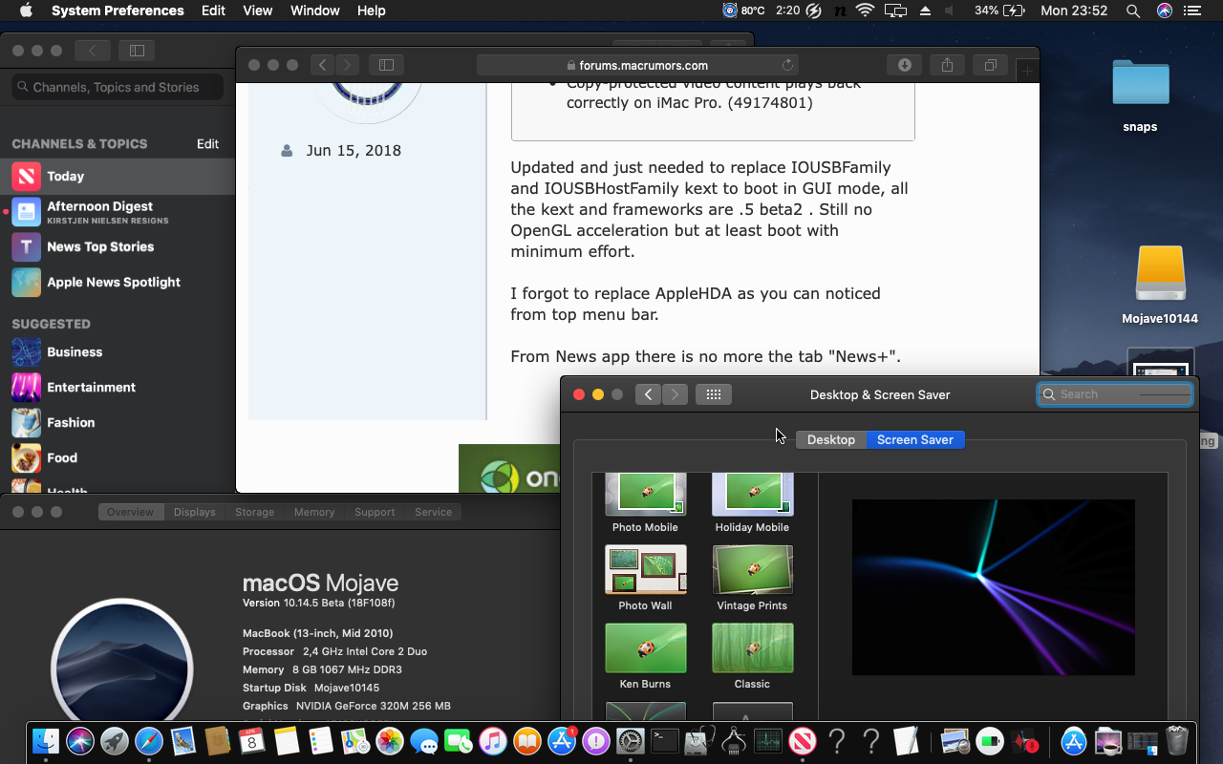Image resolution: width=1223 pixels, height=764 pixels.
Task: Go back in Desktop & Screen Saver
Action: (x=648, y=394)
